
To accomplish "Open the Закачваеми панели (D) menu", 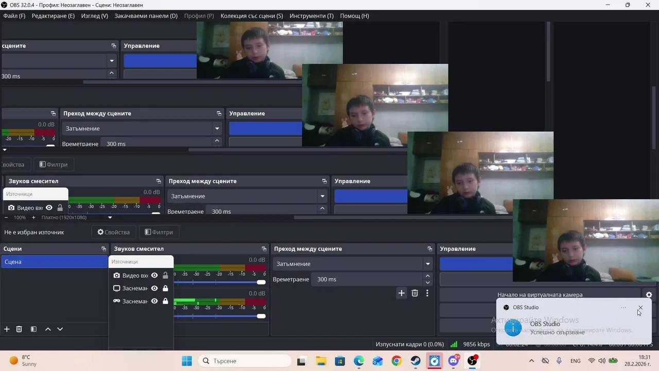I will (x=146, y=16).
